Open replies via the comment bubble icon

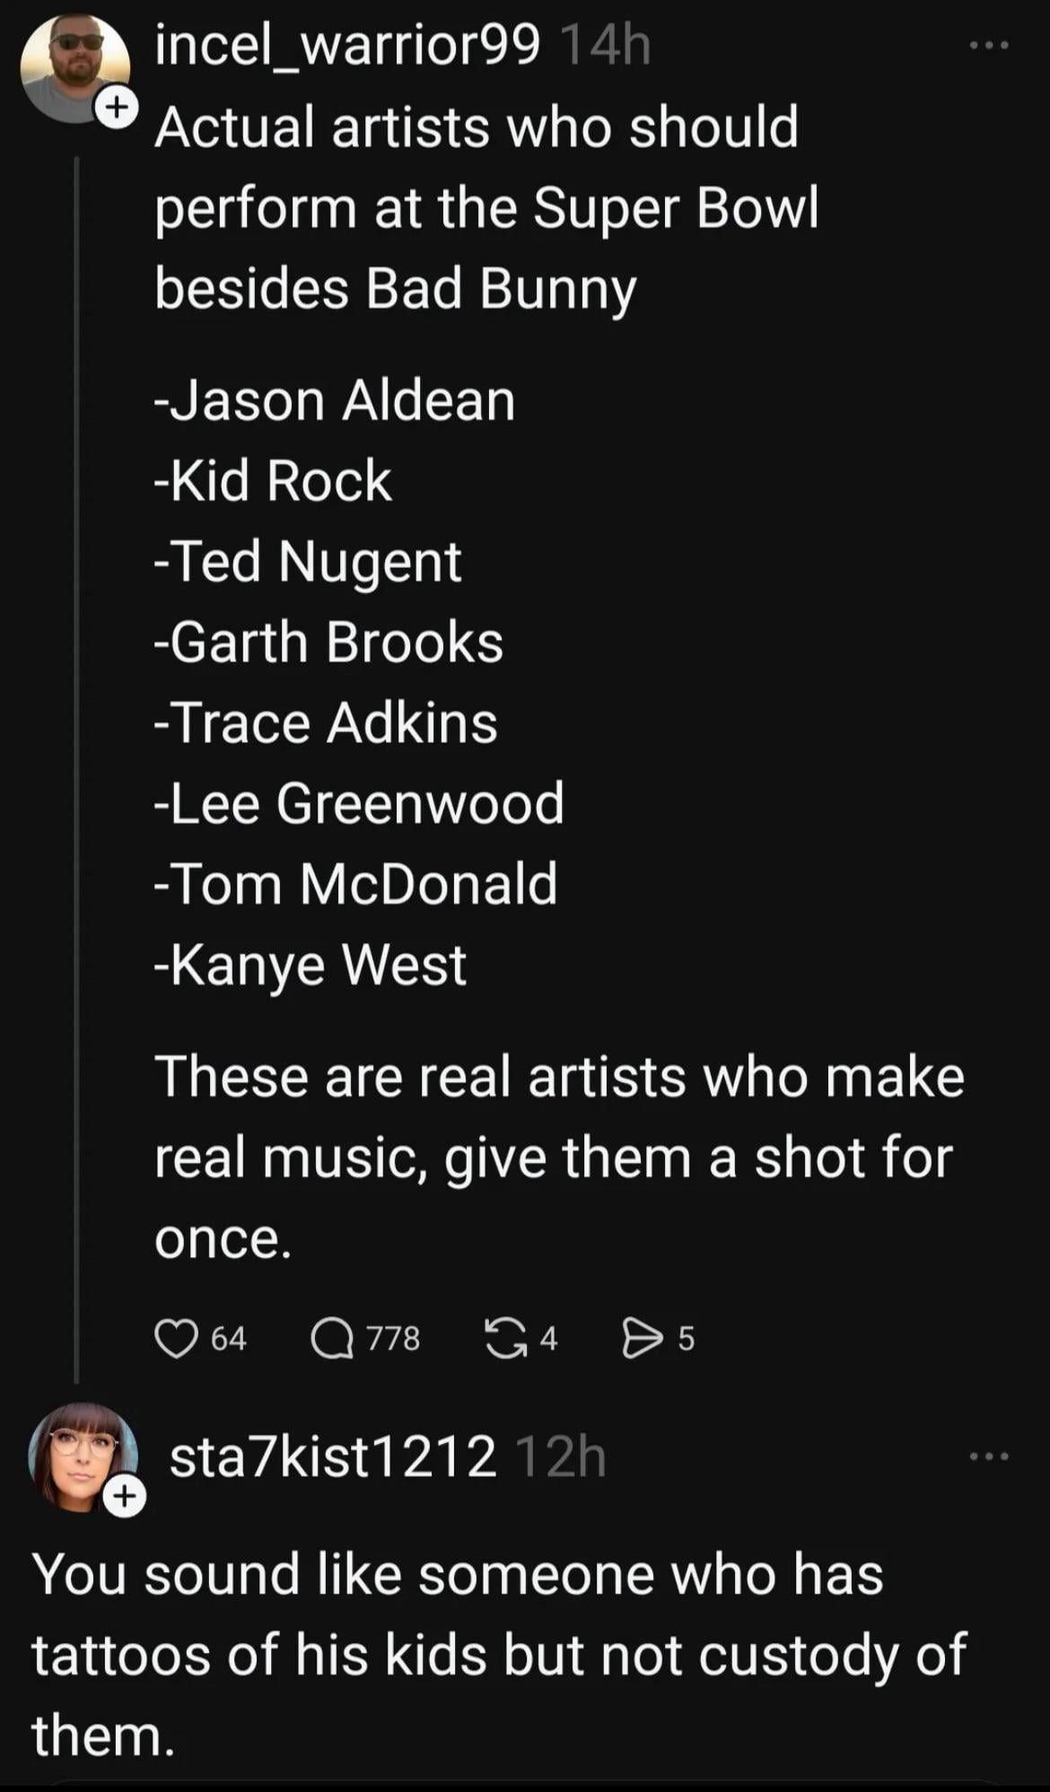click(331, 1338)
